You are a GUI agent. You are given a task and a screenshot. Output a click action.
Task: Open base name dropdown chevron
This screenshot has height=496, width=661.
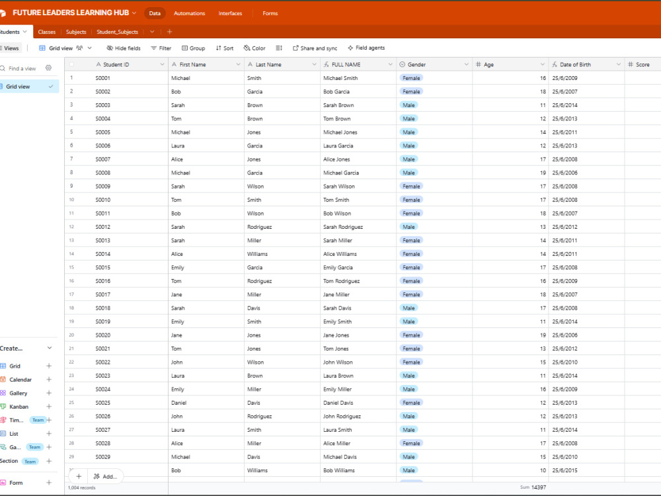tap(134, 13)
